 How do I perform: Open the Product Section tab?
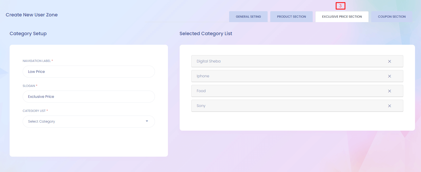click(291, 17)
